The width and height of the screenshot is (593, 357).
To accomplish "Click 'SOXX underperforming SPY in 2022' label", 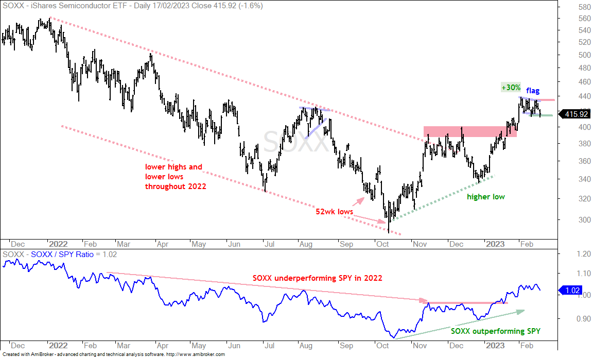I will click(317, 278).
